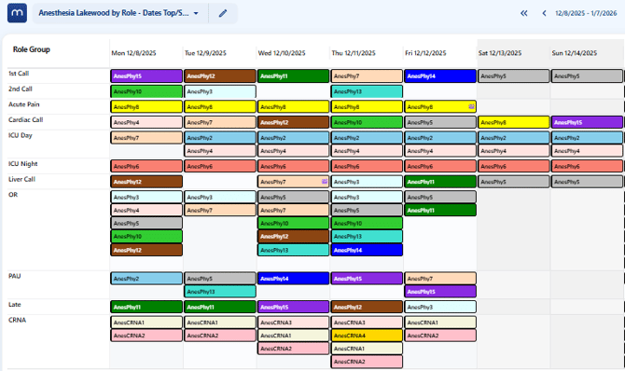Open note icon on Friday Acute Pain AnesPhy8
The width and height of the screenshot is (625, 371).
(471, 106)
